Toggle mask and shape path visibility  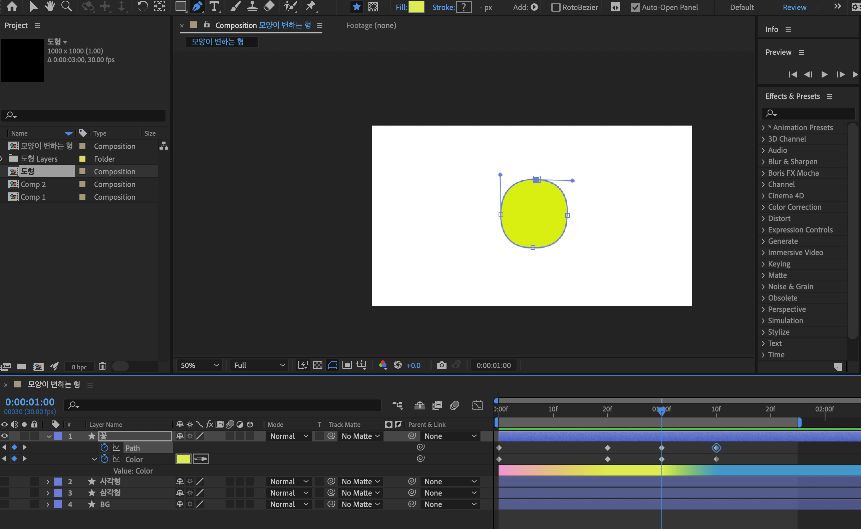pos(332,365)
